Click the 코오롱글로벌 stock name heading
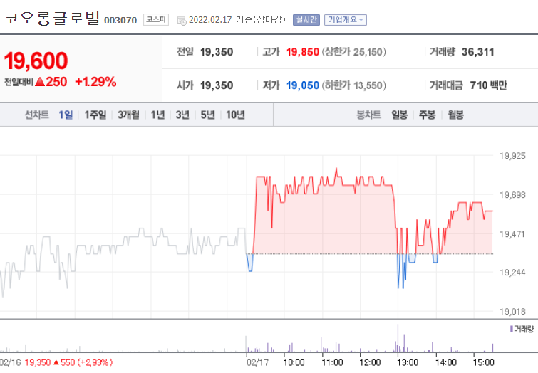Screen dimensions: 538x373 52,19
